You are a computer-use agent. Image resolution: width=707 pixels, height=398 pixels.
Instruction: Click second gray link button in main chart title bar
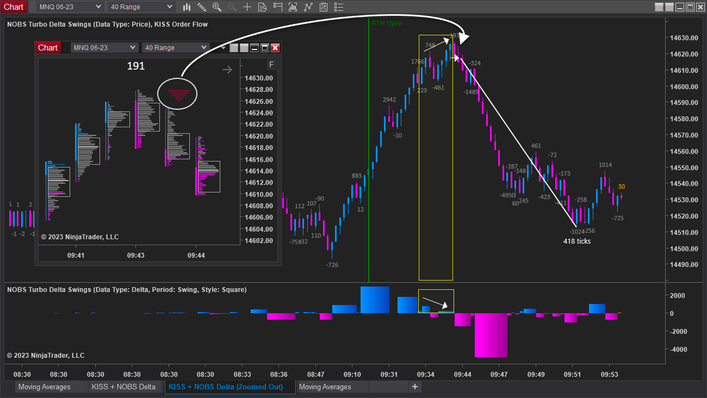[669, 7]
